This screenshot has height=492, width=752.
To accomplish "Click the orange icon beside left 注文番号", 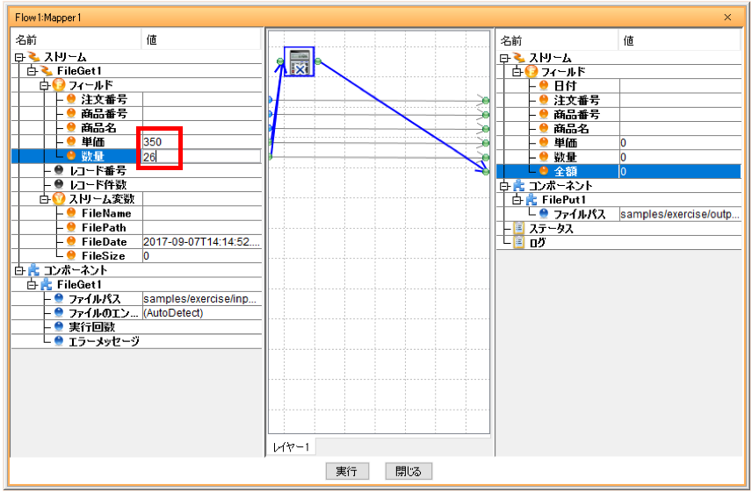I will [x=71, y=100].
